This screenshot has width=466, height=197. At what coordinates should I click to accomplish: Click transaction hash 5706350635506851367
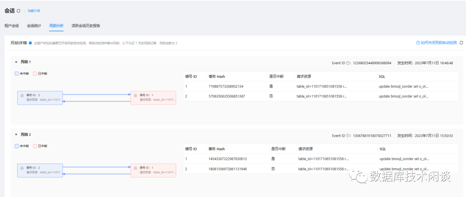coord(227,96)
